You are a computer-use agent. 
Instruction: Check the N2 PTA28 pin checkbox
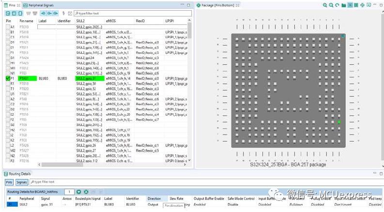8,156
